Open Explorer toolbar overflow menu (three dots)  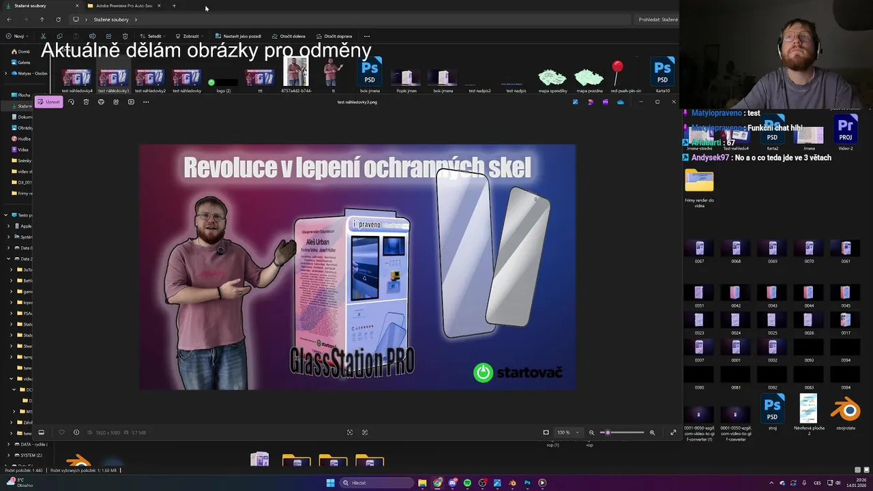[x=366, y=36]
